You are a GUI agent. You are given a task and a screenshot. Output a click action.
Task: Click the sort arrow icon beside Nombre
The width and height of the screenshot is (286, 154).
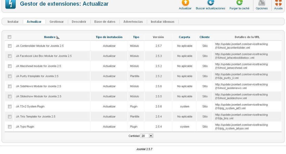pyautogui.click(x=58, y=37)
